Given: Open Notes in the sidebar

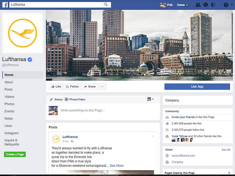Looking at the screenshot, I should pyautogui.click(x=9, y=118).
